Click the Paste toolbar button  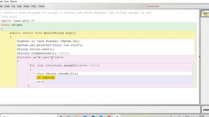(x=26, y=6)
